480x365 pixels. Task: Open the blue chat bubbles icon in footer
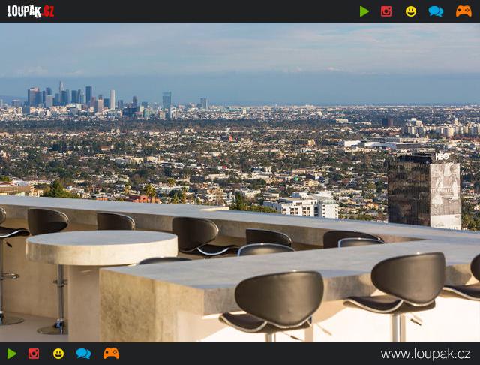[83, 354]
